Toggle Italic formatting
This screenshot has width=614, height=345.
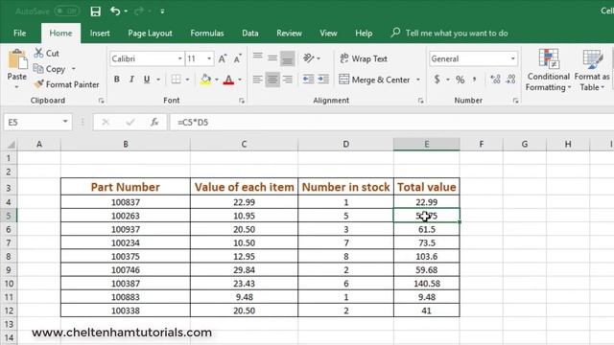[x=131, y=80]
